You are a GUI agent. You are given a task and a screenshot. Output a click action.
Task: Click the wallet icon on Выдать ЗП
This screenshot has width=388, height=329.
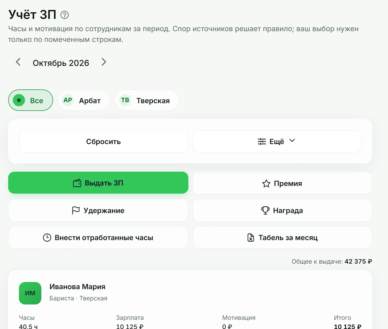(x=77, y=183)
